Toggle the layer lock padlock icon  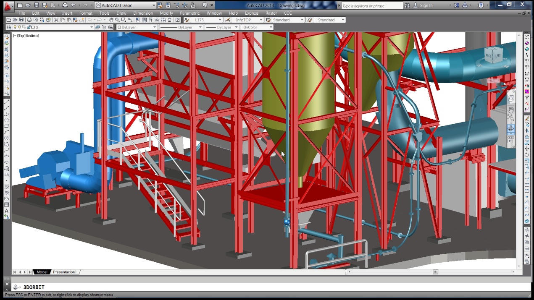pyautogui.click(x=28, y=27)
